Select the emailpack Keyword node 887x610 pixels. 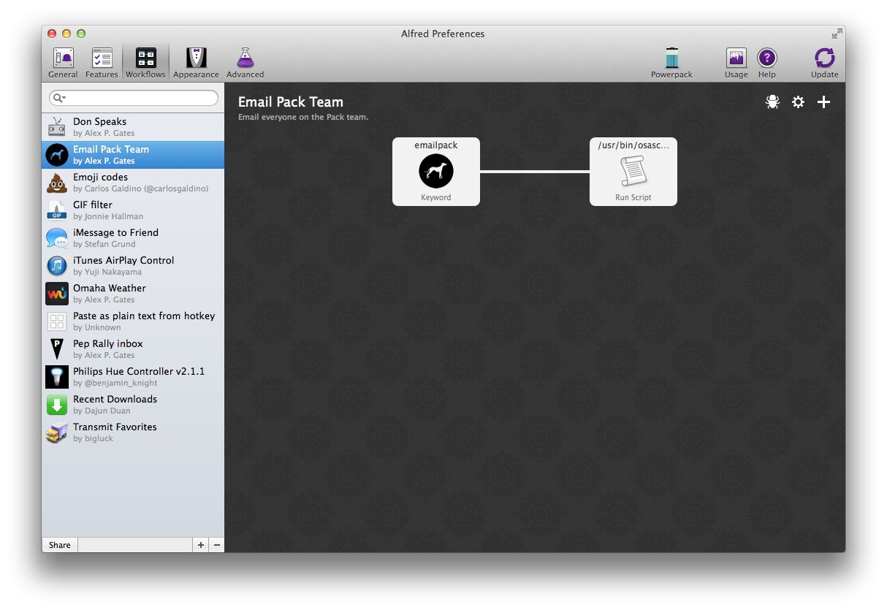point(436,172)
